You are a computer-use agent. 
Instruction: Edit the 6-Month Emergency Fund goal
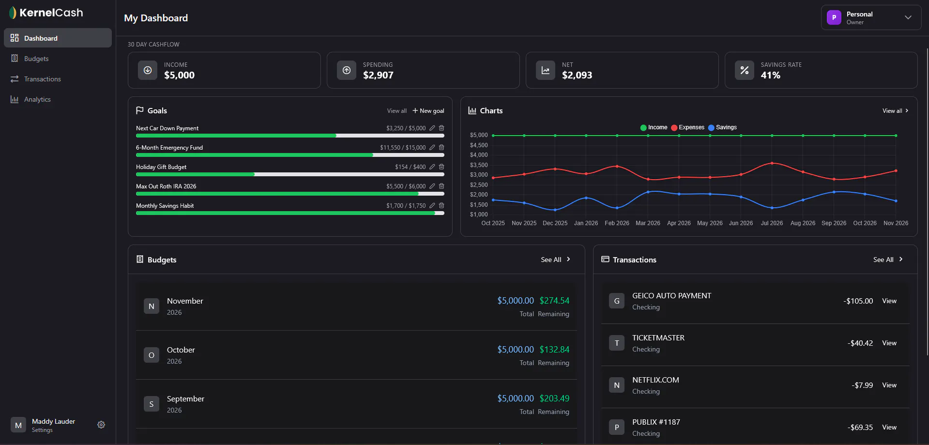pyautogui.click(x=432, y=148)
